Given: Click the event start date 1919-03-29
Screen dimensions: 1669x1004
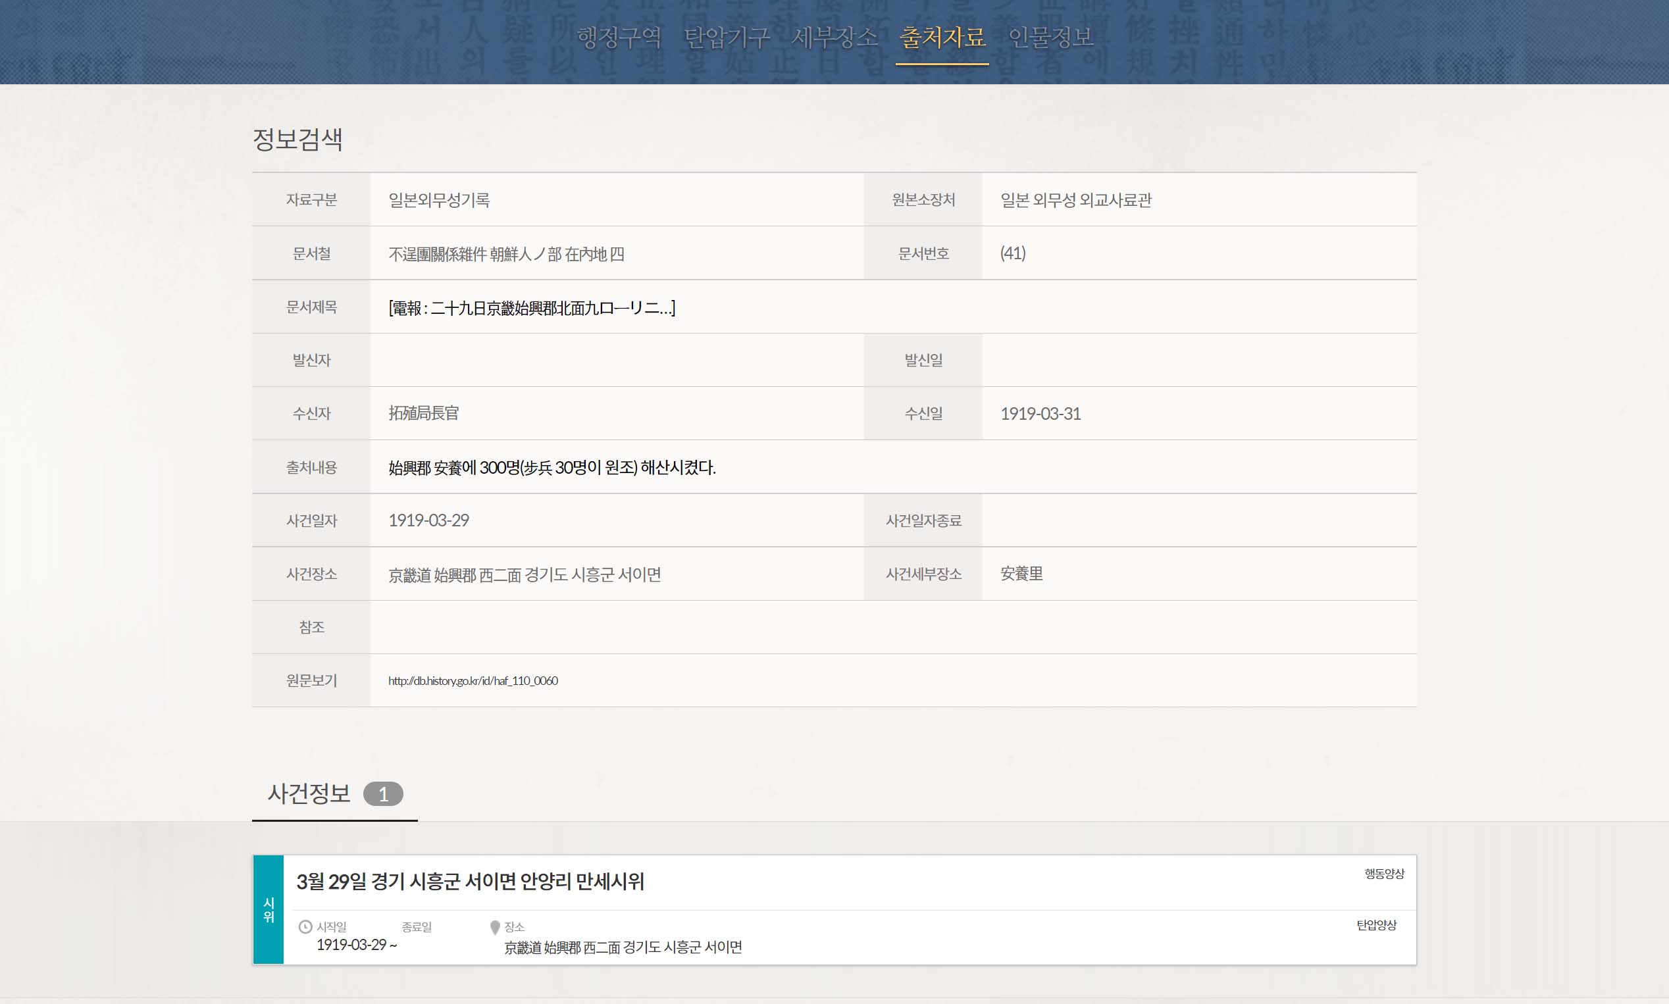Looking at the screenshot, I should [x=352, y=945].
